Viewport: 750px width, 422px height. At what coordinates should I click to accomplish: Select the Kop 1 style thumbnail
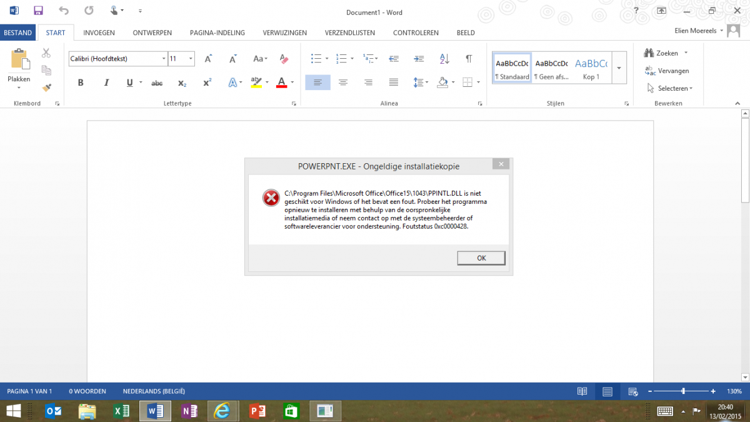click(591, 68)
